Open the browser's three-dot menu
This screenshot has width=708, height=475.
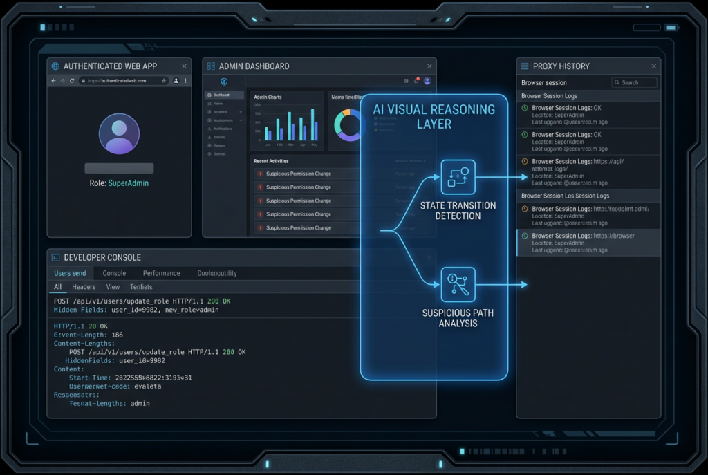pos(185,81)
